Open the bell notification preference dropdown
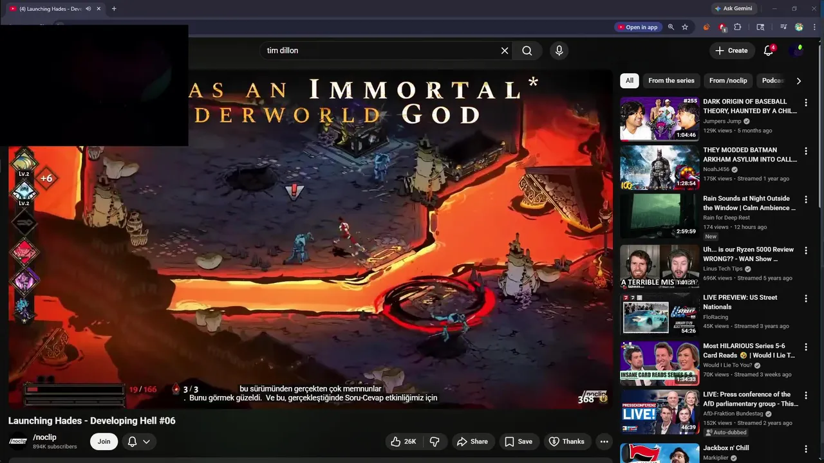 (x=139, y=441)
